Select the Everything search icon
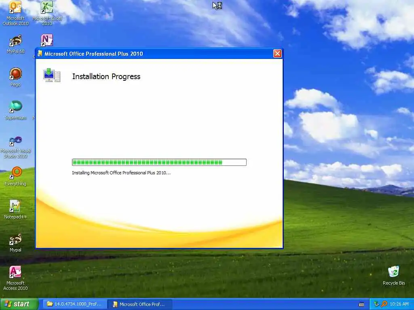The height and width of the screenshot is (310, 414). pos(16,176)
